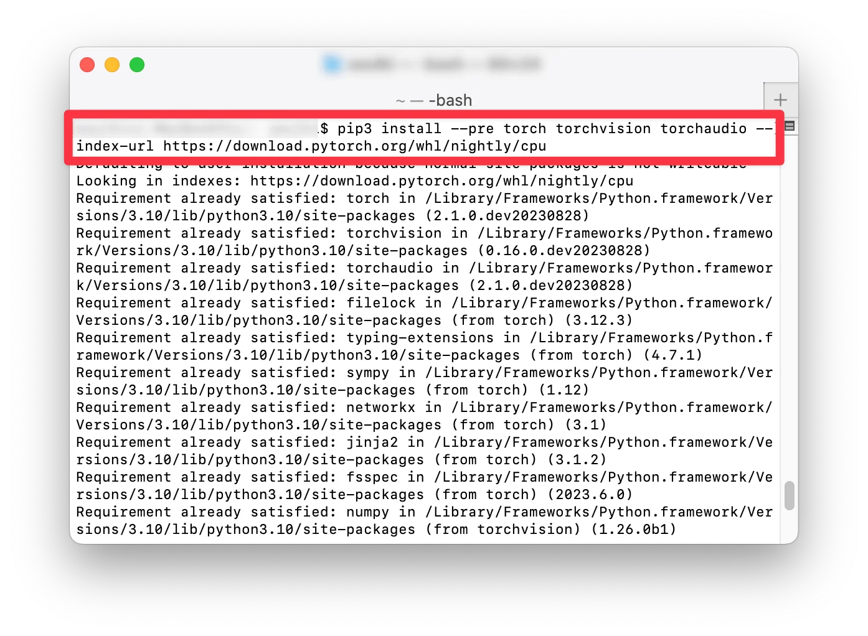The width and height of the screenshot is (868, 636).
Task: Click the numpy version 1.26.0b1
Action: pyautogui.click(x=634, y=530)
